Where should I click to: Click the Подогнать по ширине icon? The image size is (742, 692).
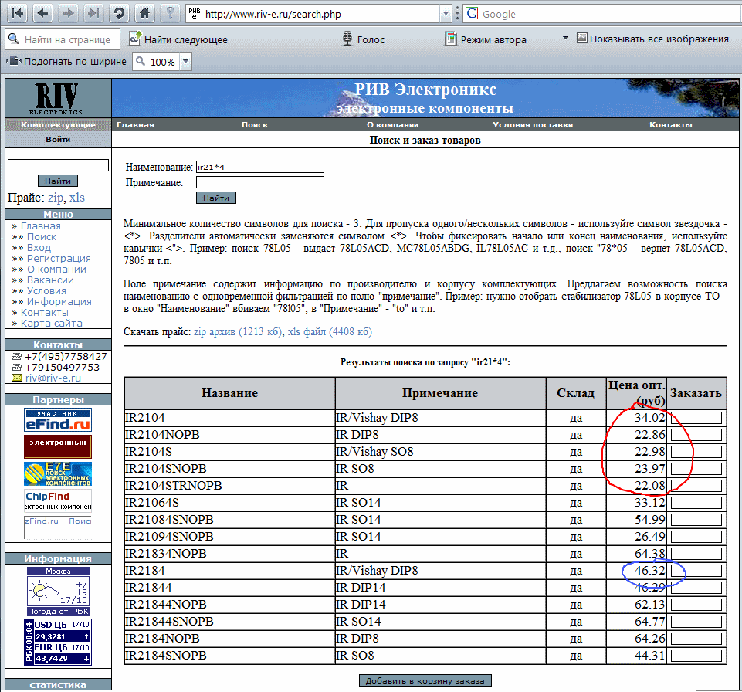(14, 60)
